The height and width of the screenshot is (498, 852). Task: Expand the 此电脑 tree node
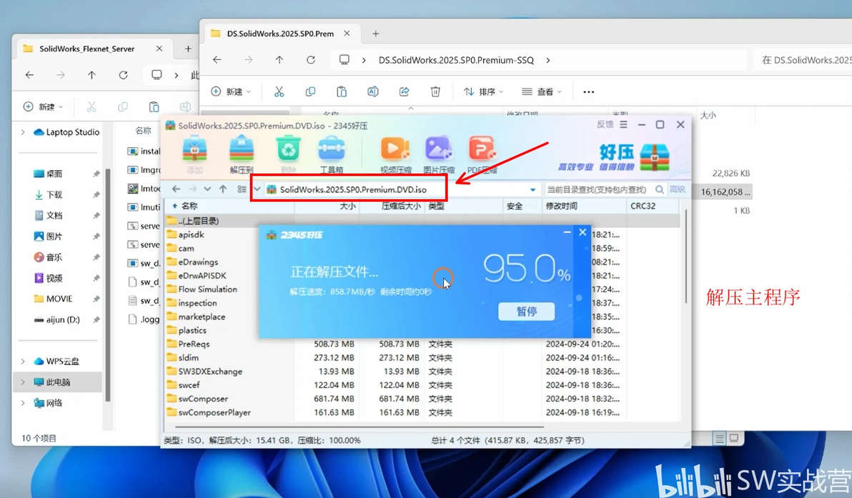(23, 382)
